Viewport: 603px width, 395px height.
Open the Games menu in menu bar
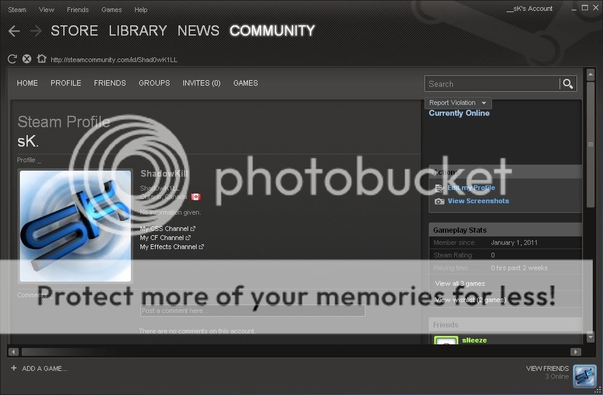point(112,10)
